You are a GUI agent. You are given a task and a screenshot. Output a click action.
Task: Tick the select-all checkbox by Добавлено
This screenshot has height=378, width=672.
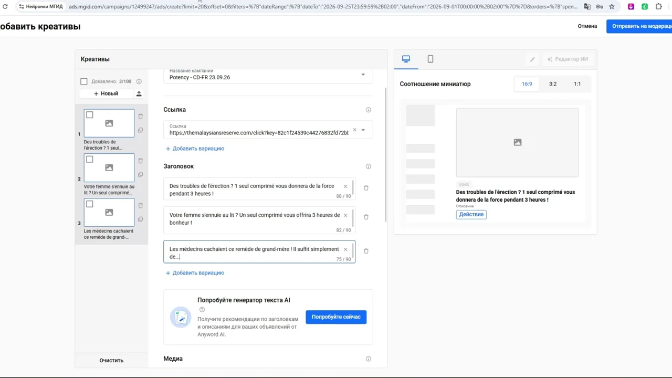[x=84, y=81]
